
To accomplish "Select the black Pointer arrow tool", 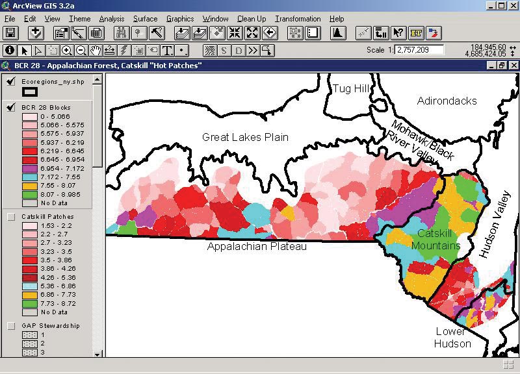I will pos(24,51).
